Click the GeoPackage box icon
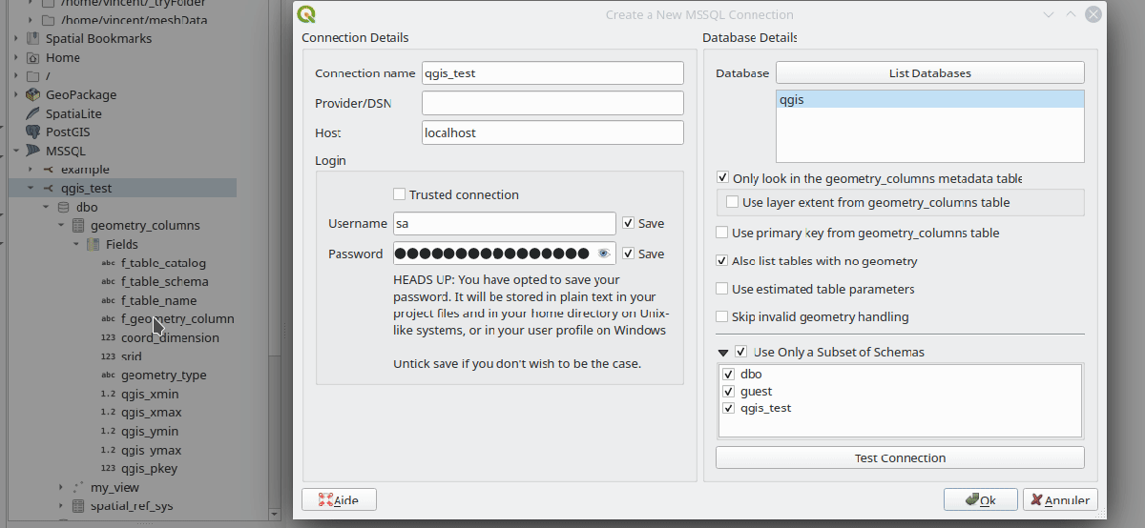 [x=33, y=94]
